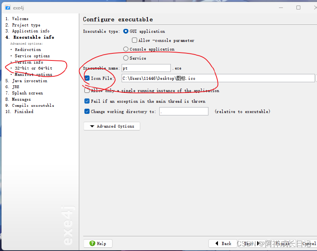The width and height of the screenshot is (317, 251).
Task: Click the Cancel button
Action: tap(307, 243)
